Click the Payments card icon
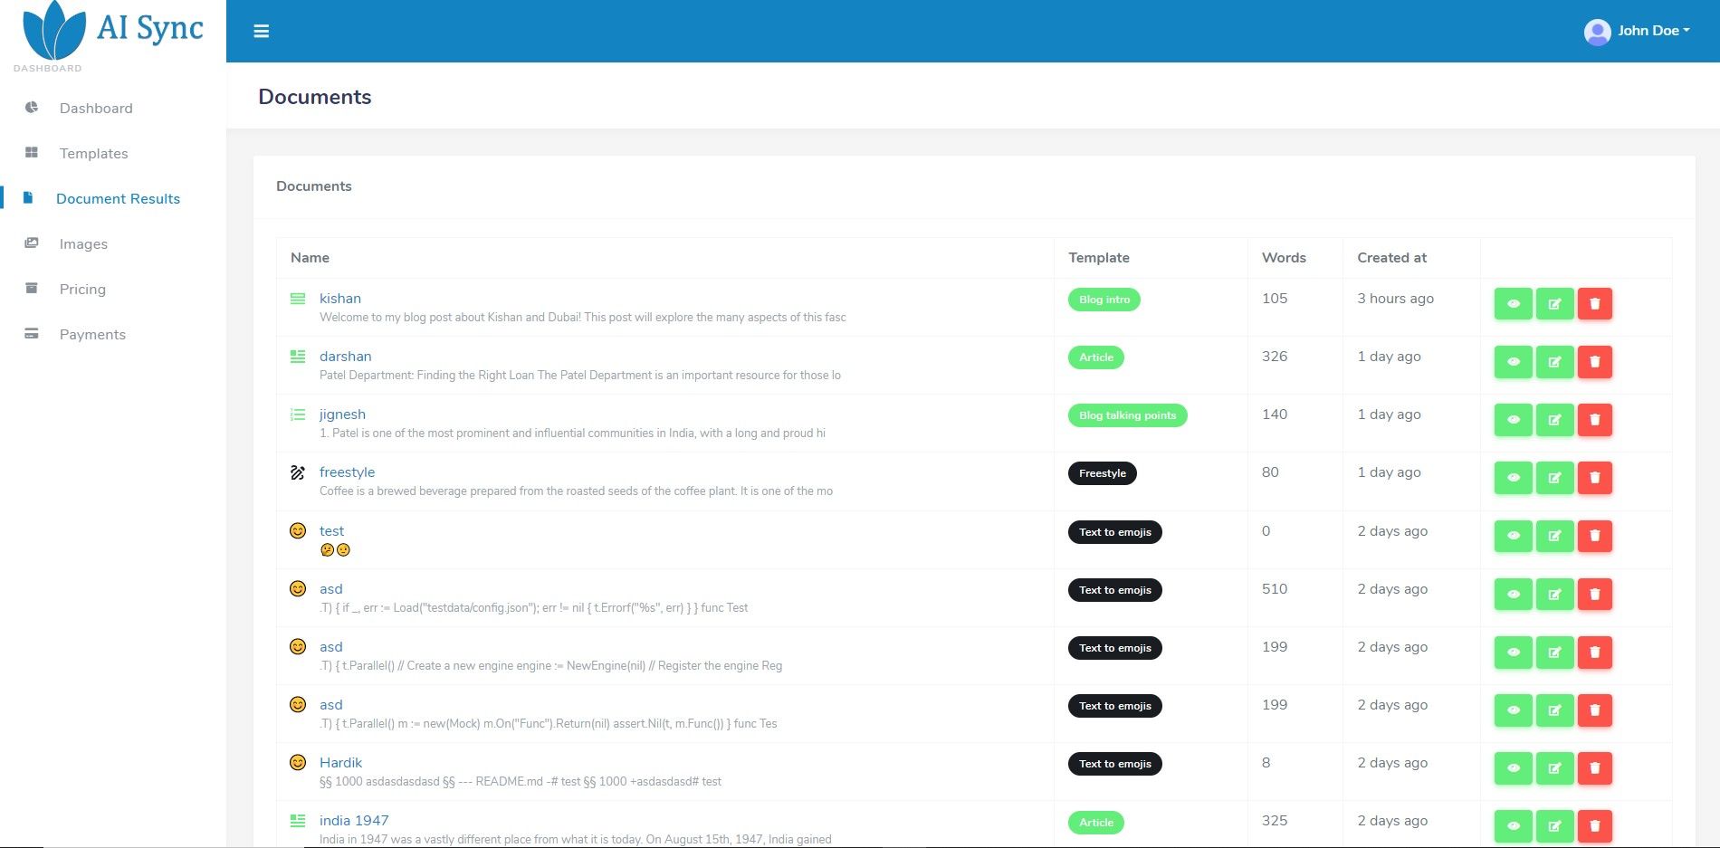1720x848 pixels. (32, 334)
